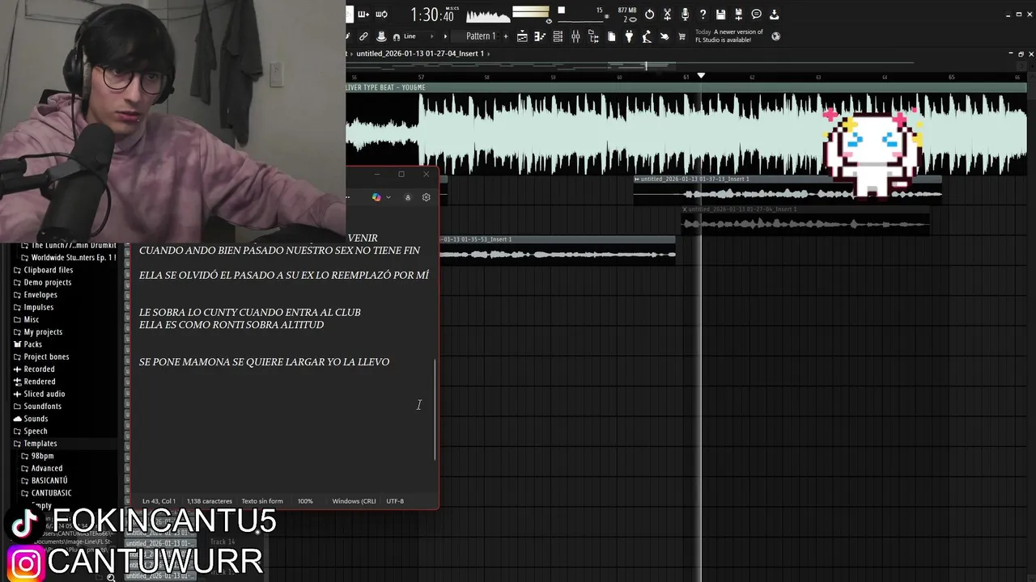Screen dimensions: 1036x582
Task: Expand Envelopes folder in browser
Action: [40, 295]
